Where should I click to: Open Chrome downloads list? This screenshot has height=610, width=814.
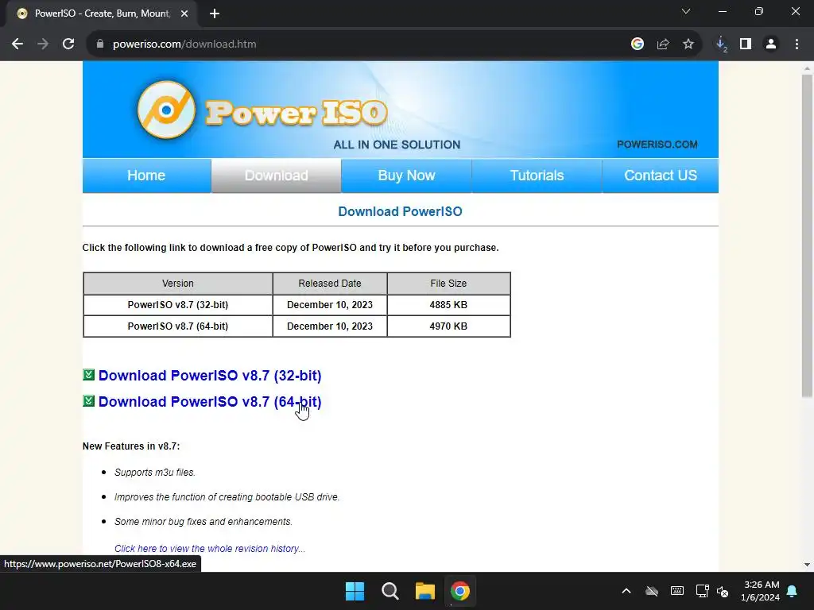click(x=721, y=44)
